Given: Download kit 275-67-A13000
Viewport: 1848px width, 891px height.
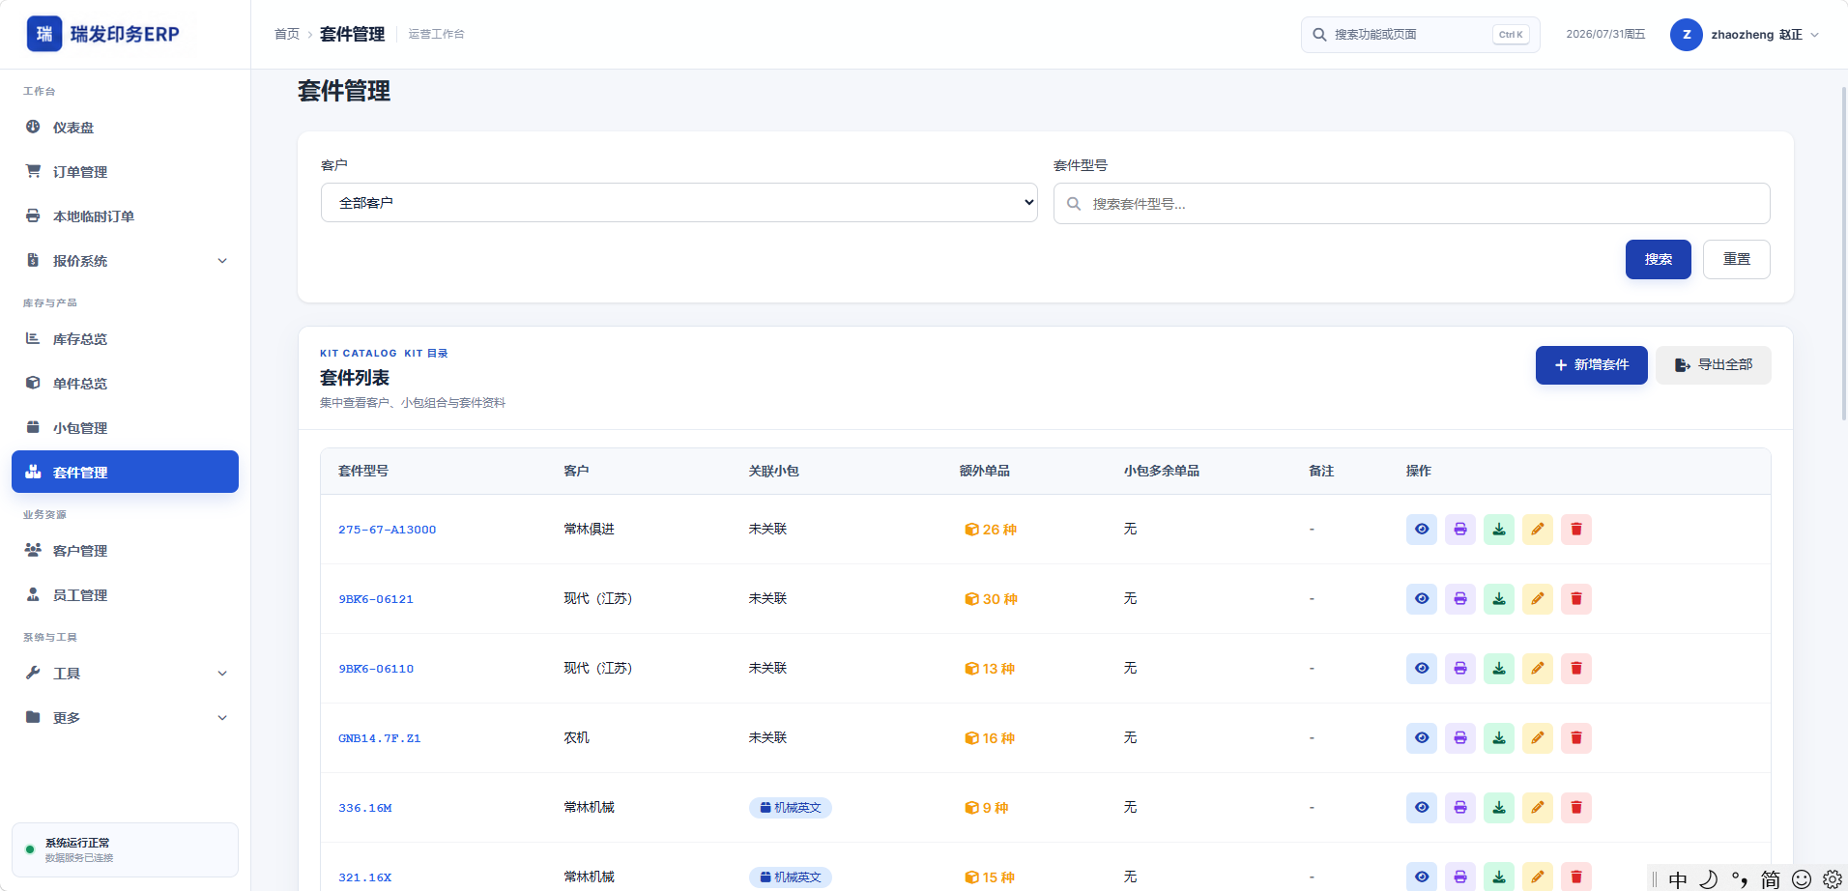Looking at the screenshot, I should [x=1499, y=530].
